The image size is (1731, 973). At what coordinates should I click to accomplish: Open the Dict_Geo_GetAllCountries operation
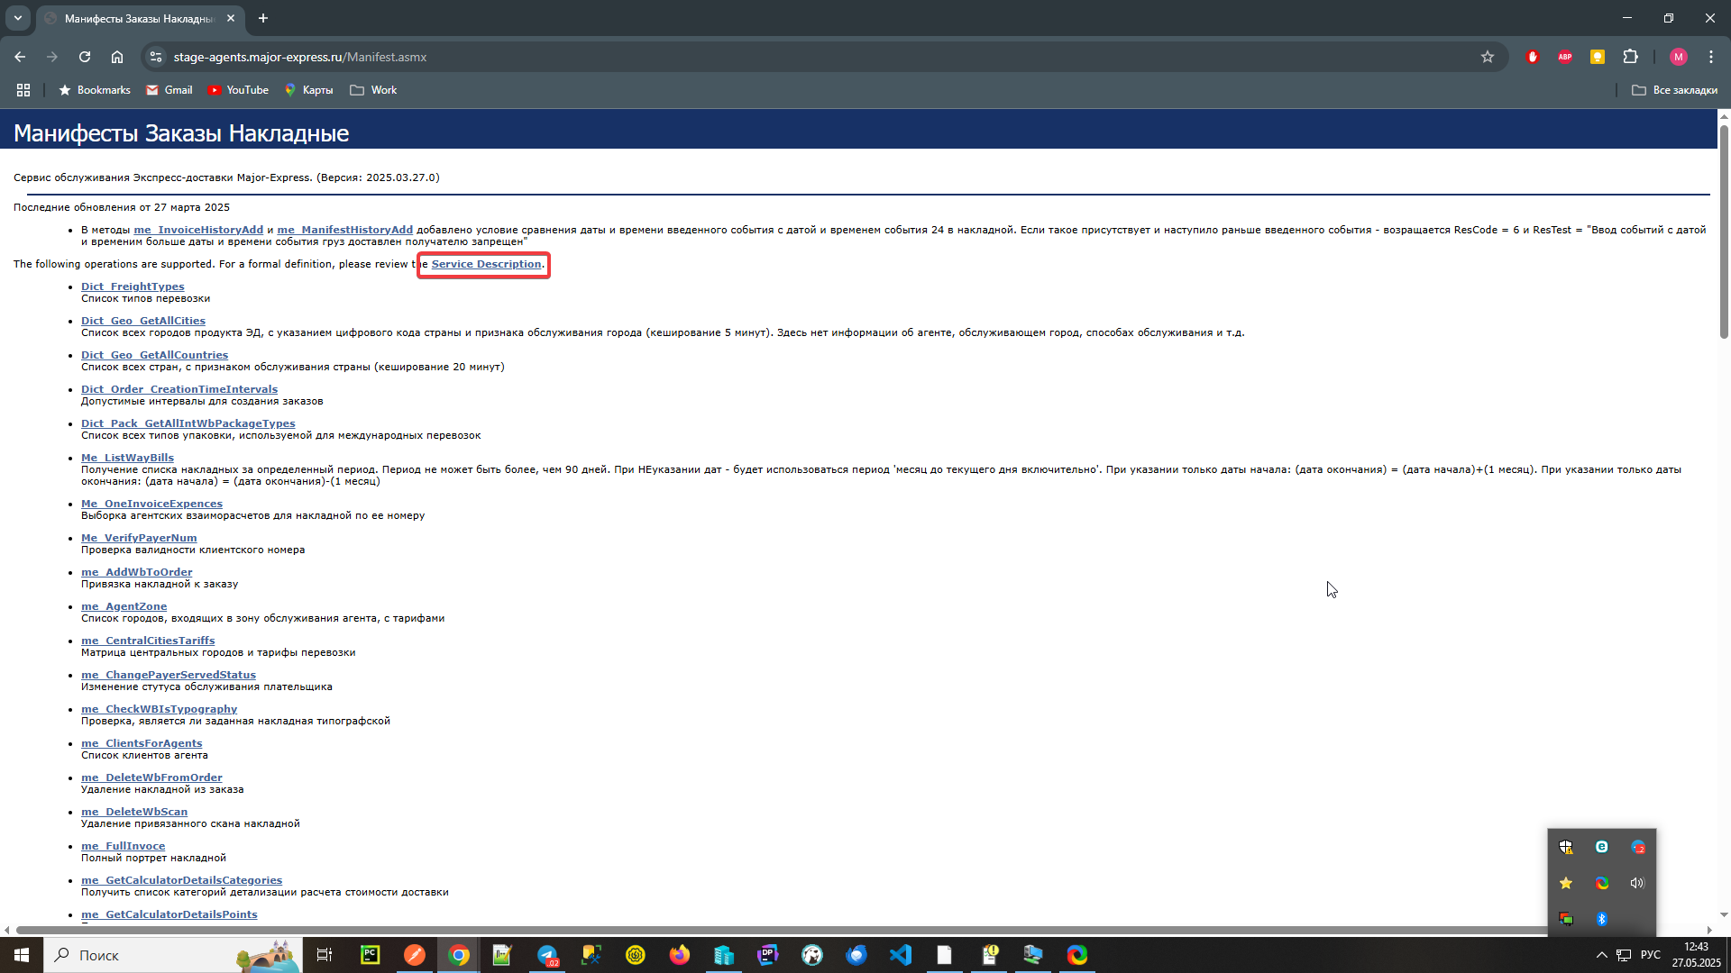154,355
